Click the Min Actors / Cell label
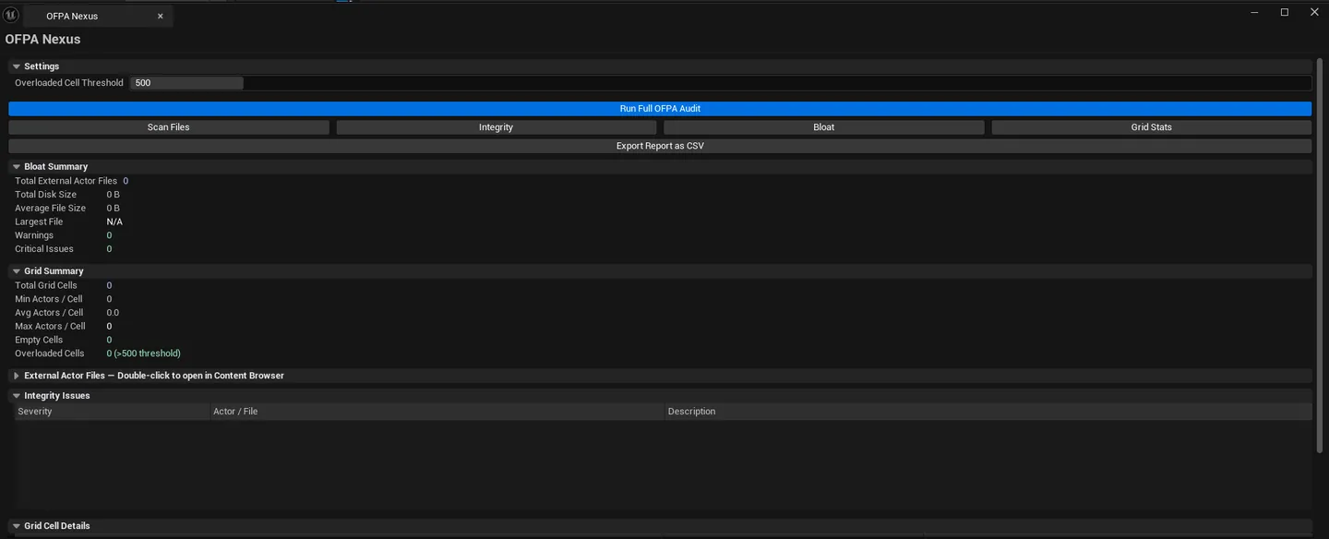Viewport: 1329px width, 539px height. (x=49, y=299)
